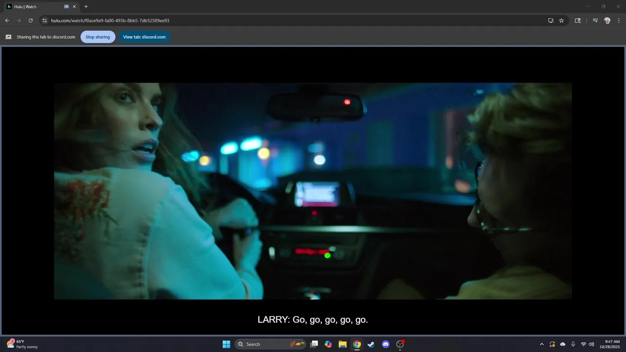Bookmark this tab with the star icon
The image size is (626, 352).
561,21
